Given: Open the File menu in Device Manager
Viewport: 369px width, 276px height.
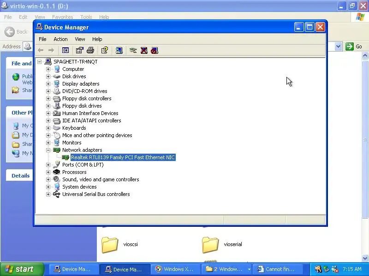Looking at the screenshot, I should (x=42, y=39).
